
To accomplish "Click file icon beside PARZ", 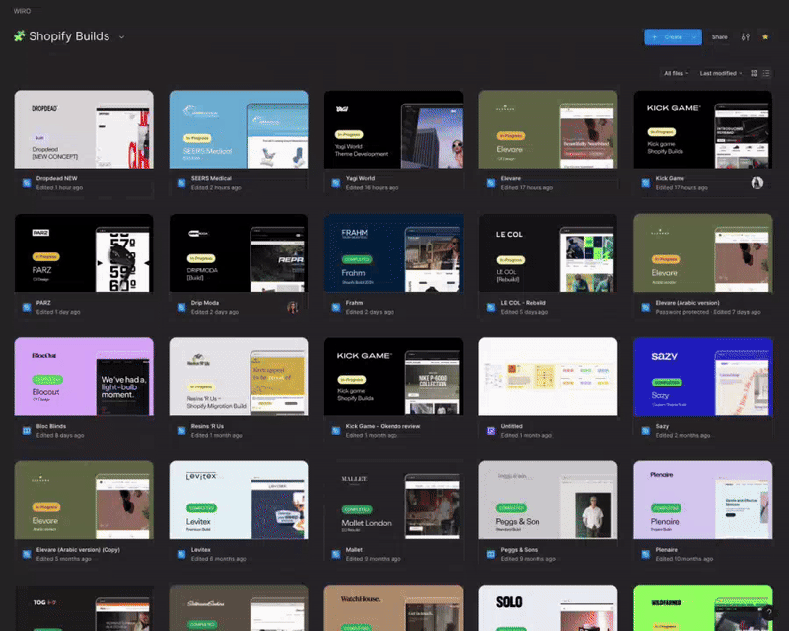I will click(27, 307).
